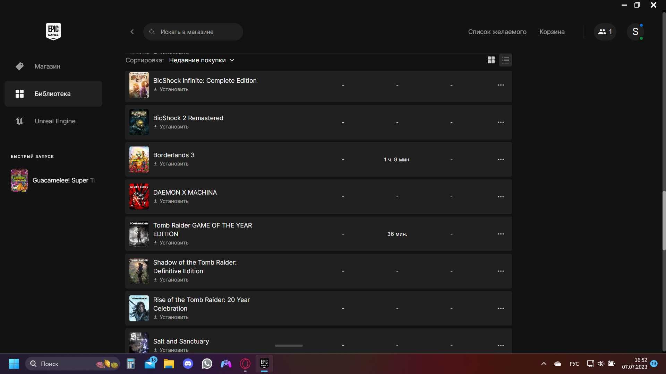Open options menu for Borderlands 3
This screenshot has width=666, height=374.
(501, 160)
